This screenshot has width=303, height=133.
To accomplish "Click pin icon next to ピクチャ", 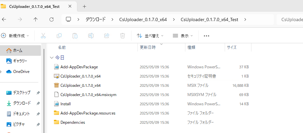I will (38, 124).
